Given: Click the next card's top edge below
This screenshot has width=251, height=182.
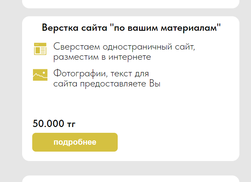Looking at the screenshot, I should (x=131, y=177).
